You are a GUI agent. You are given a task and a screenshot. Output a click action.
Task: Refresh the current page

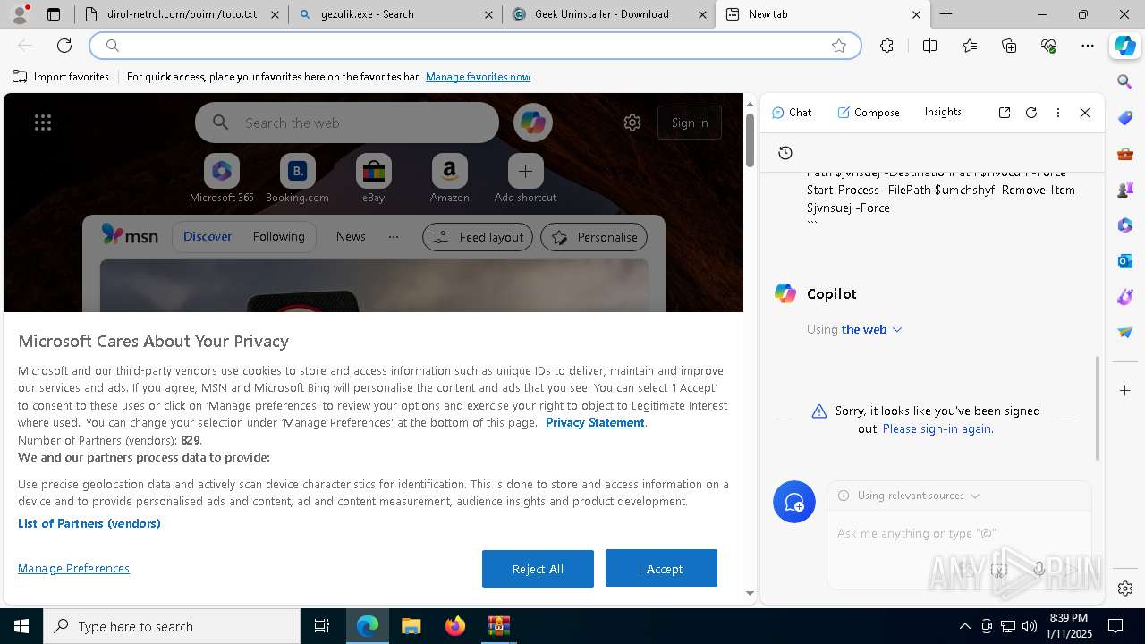(64, 46)
